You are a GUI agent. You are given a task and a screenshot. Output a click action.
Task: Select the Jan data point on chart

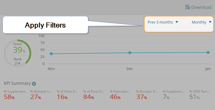click(x=208, y=52)
